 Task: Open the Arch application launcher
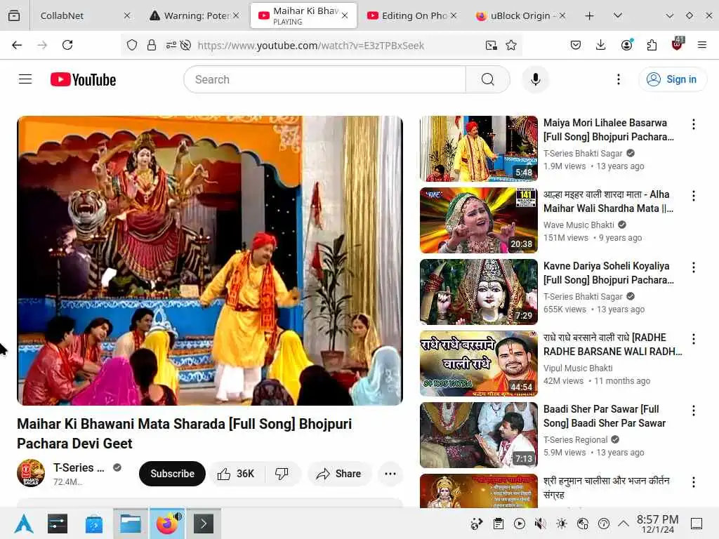click(23, 524)
